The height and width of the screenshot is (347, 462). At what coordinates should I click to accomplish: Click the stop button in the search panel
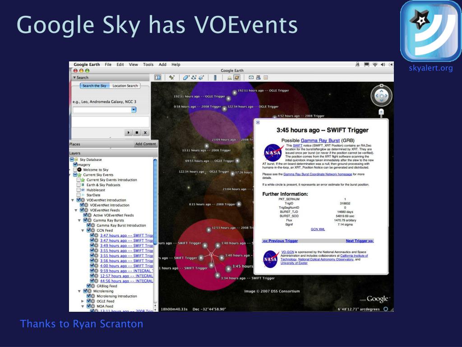[137, 133]
